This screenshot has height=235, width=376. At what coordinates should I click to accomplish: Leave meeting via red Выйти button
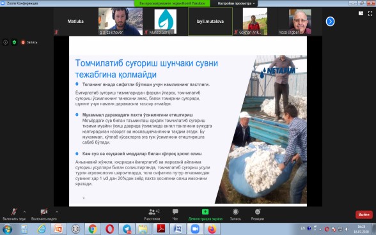pyautogui.click(x=364, y=215)
